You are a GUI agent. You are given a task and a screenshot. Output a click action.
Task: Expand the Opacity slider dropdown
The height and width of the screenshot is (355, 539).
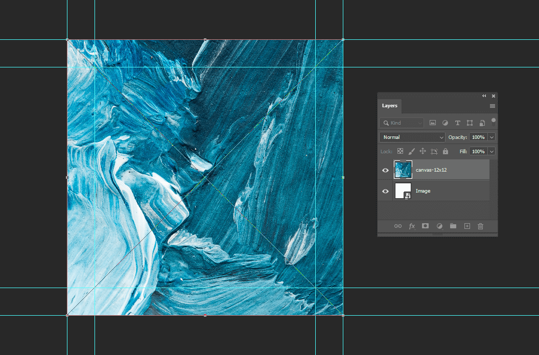tap(492, 137)
